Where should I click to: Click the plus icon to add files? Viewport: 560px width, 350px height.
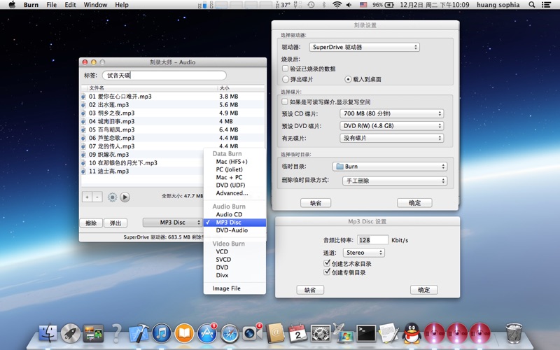(x=87, y=197)
